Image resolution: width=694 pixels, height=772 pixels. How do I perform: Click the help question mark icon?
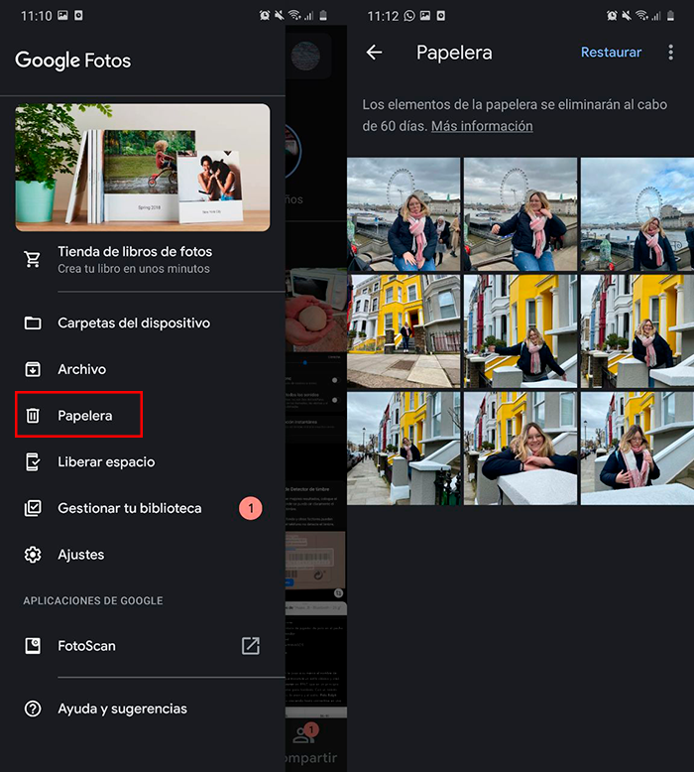pos(33,708)
